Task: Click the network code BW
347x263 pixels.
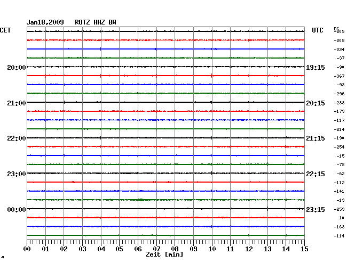Action: click(112, 22)
